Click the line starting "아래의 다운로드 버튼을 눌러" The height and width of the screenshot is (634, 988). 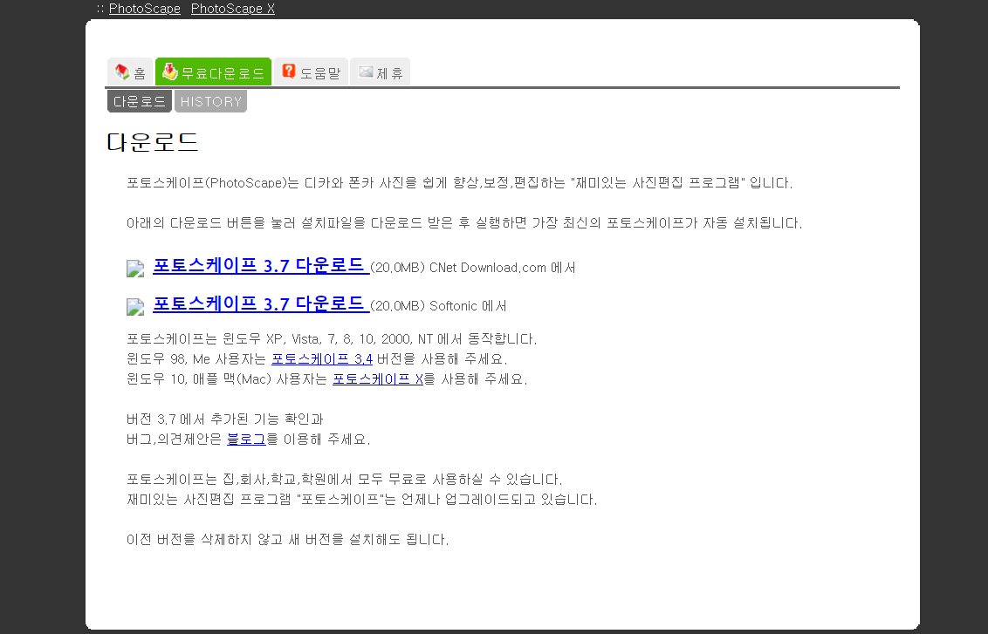464,223
